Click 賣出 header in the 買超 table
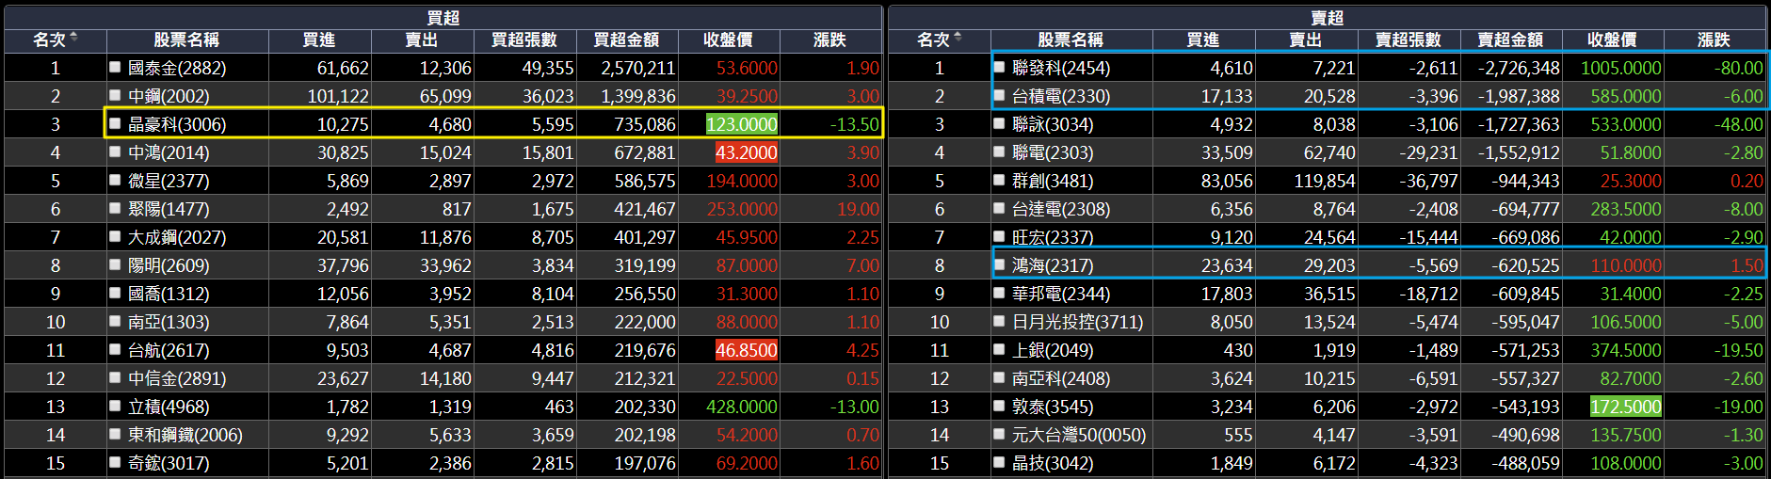Viewport: 1771px width, 479px height. pos(422,40)
